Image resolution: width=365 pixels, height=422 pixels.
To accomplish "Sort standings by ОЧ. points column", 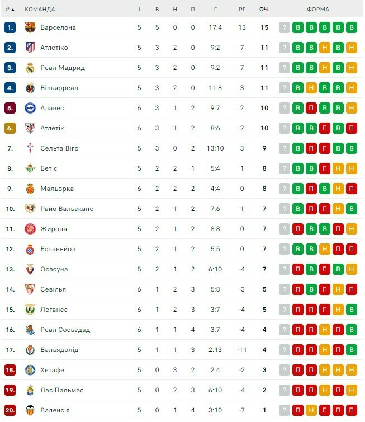I will click(x=264, y=9).
